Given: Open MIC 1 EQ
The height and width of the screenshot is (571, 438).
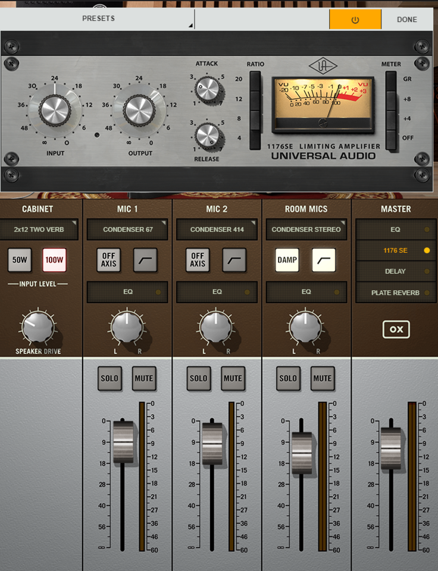Looking at the screenshot, I should point(127,291).
